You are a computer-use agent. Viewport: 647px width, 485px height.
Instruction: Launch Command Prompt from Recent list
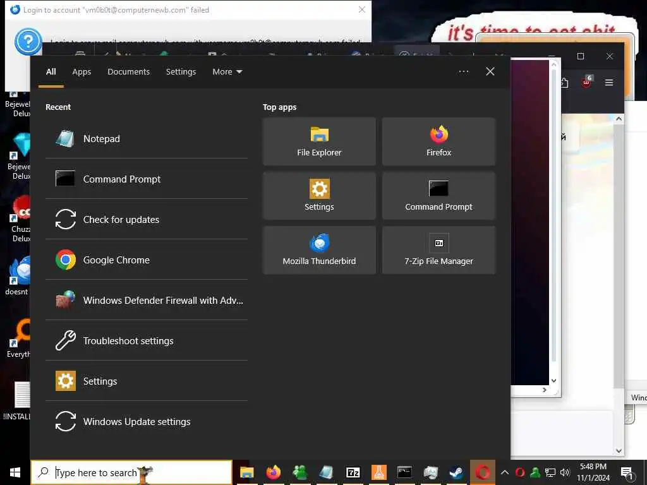coord(147,179)
